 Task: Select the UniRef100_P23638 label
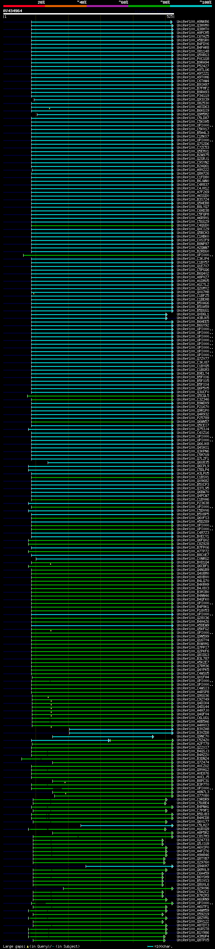point(192,503)
